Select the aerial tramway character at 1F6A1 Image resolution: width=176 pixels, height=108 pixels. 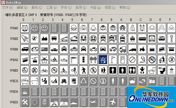pos(34,60)
